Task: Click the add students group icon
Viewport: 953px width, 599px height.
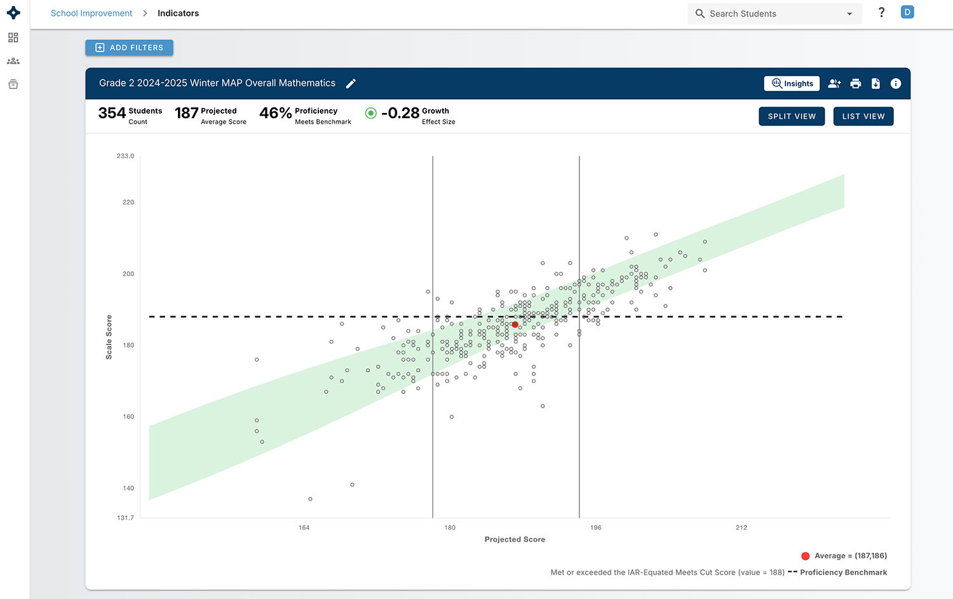Action: [835, 83]
